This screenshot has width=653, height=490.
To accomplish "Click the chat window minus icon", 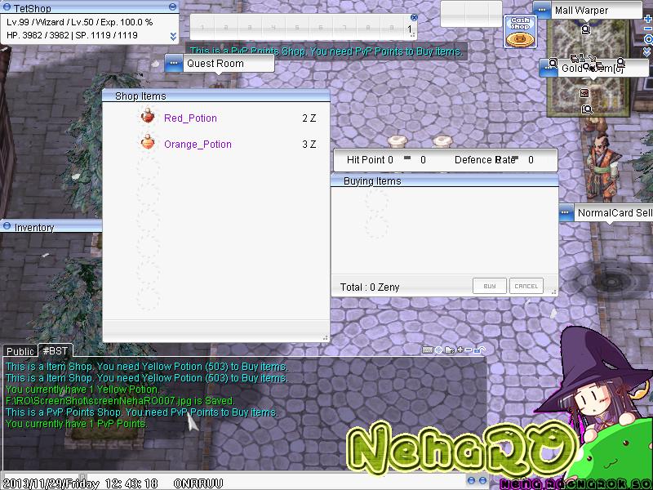I will coord(469,350).
